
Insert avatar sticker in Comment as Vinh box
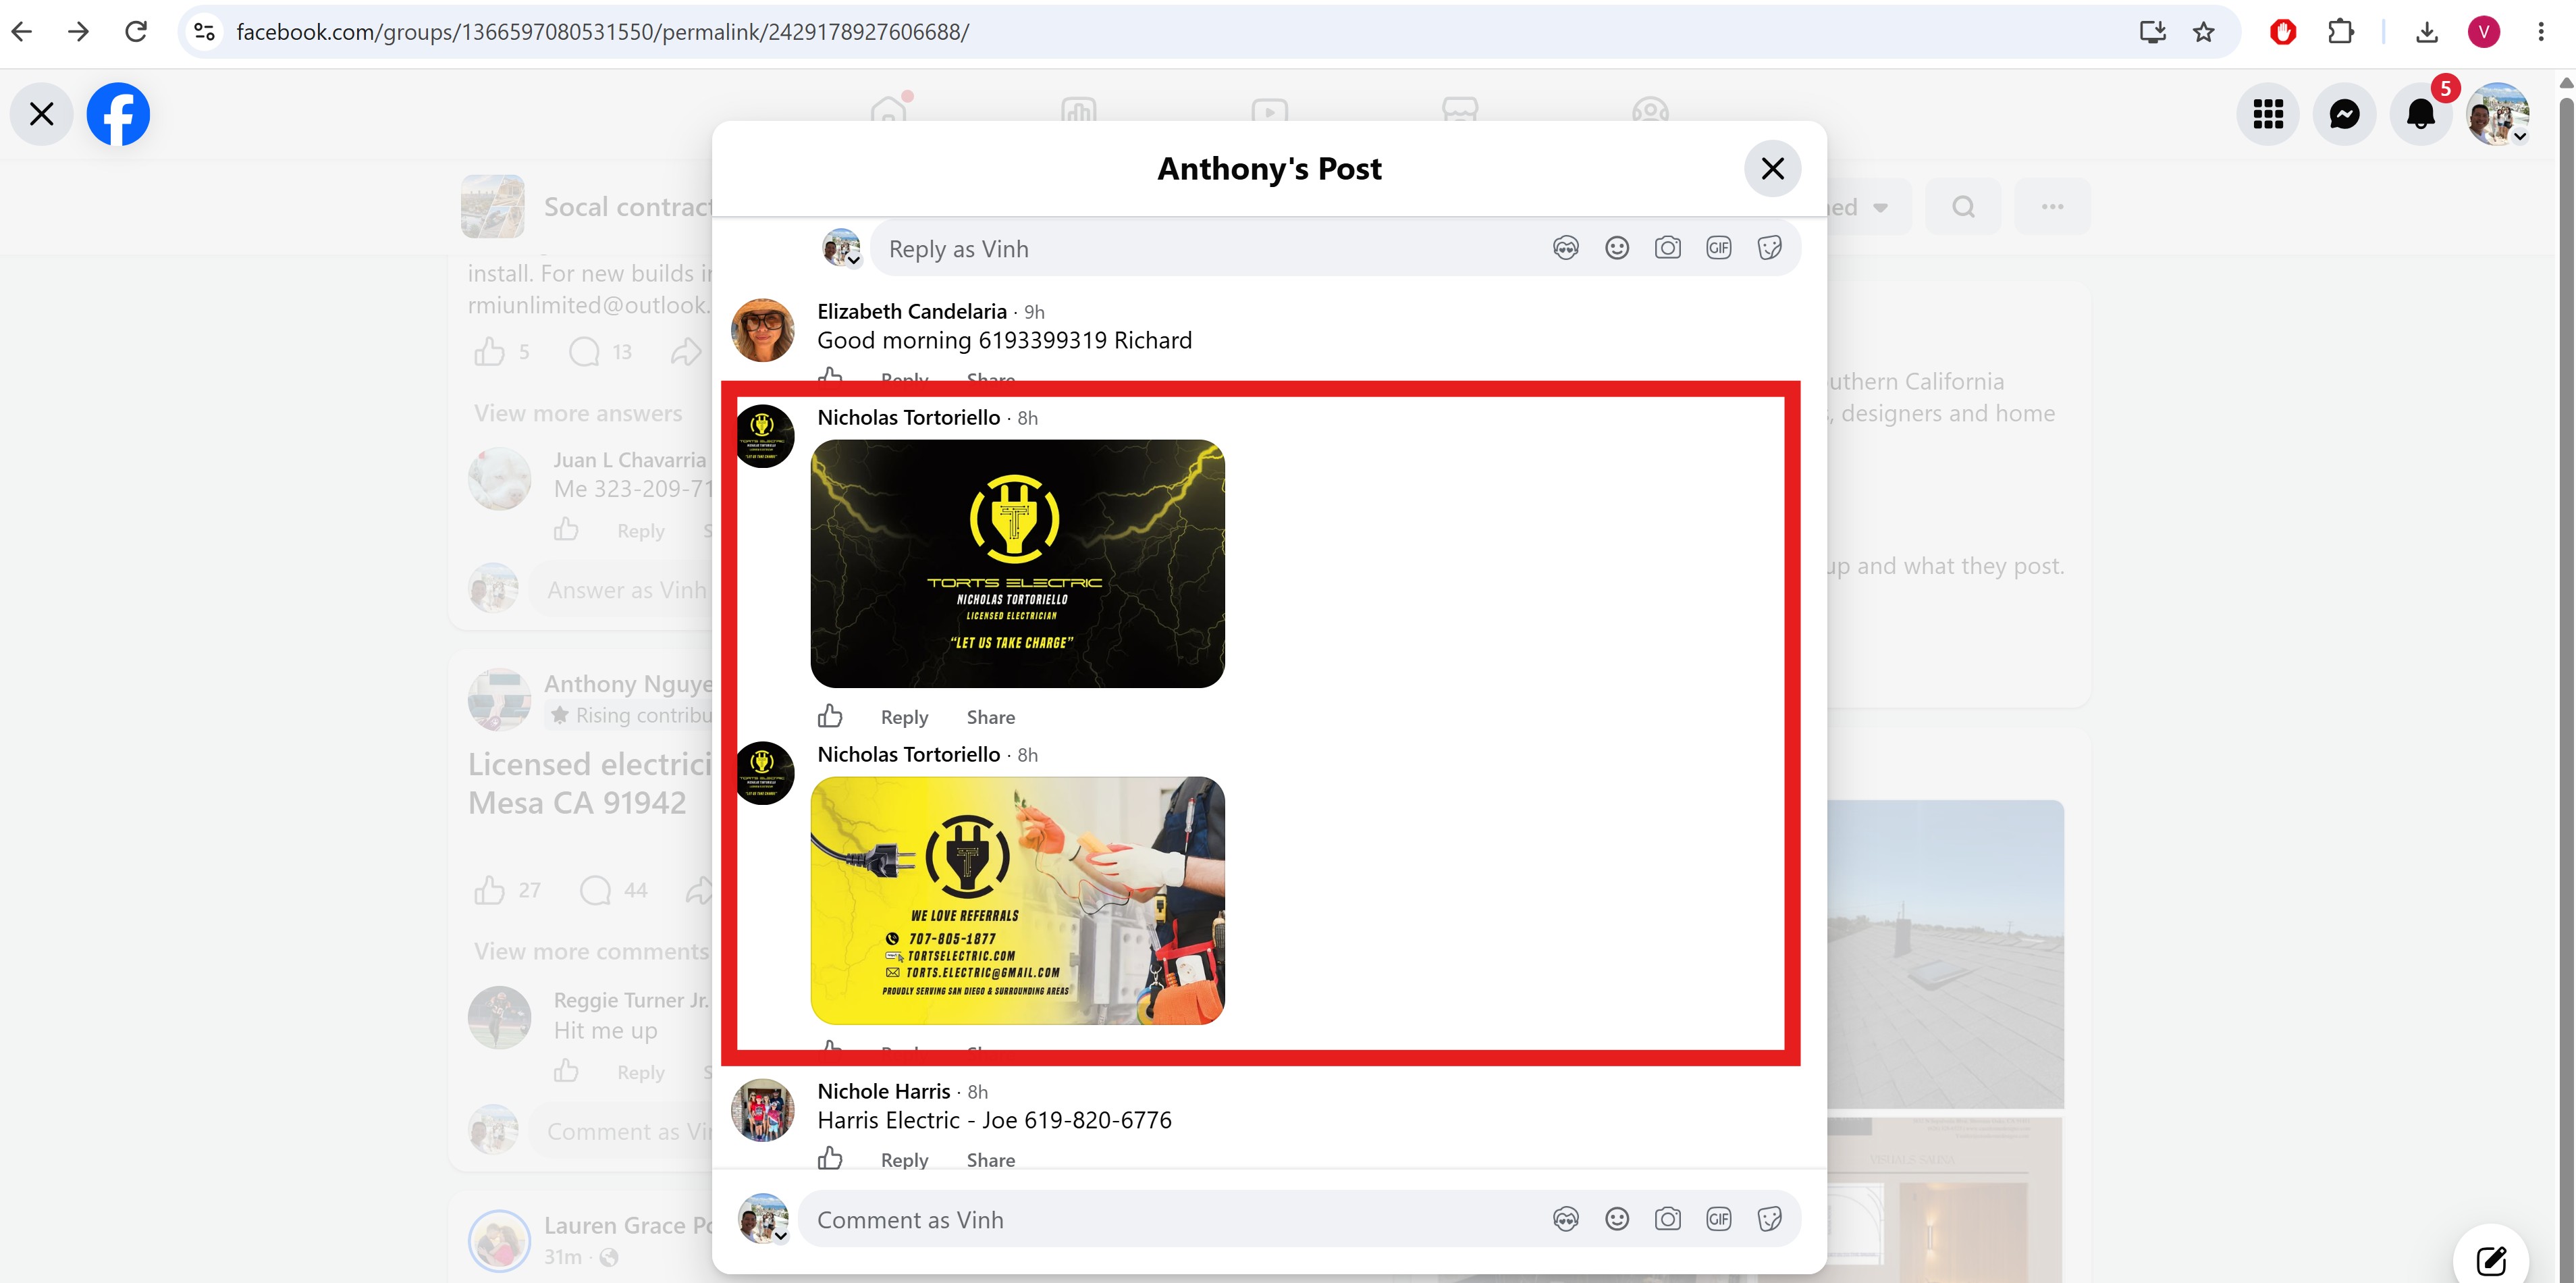(x=1566, y=1219)
